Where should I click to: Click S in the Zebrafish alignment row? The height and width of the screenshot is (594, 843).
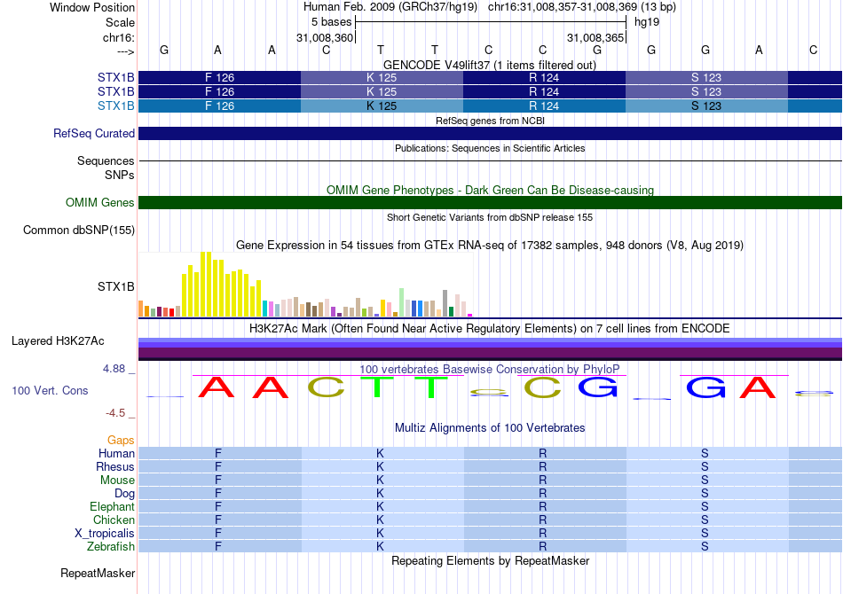pos(705,546)
